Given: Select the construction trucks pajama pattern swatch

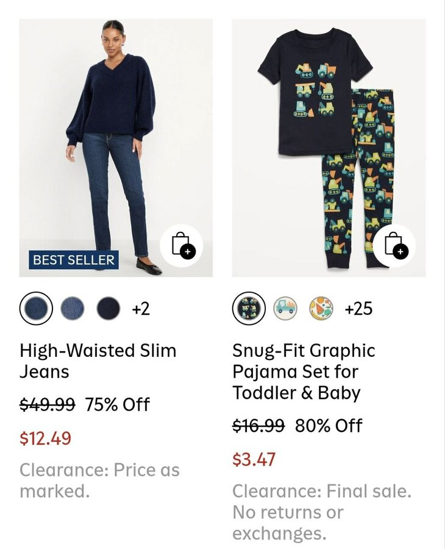Looking at the screenshot, I should click(x=249, y=309).
